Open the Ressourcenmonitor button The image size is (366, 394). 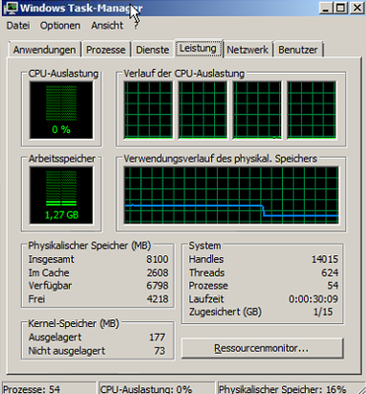point(261,348)
